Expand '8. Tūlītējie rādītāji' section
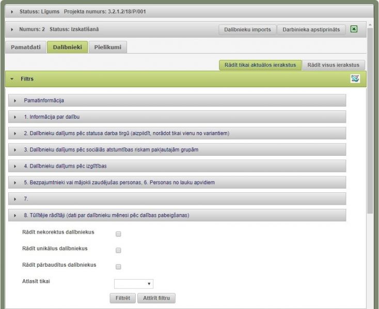The image size is (379, 309). pos(177,215)
